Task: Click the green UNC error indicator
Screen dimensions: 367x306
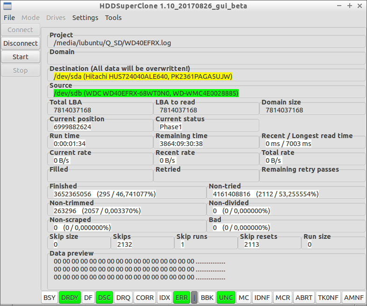Action: (x=226, y=298)
